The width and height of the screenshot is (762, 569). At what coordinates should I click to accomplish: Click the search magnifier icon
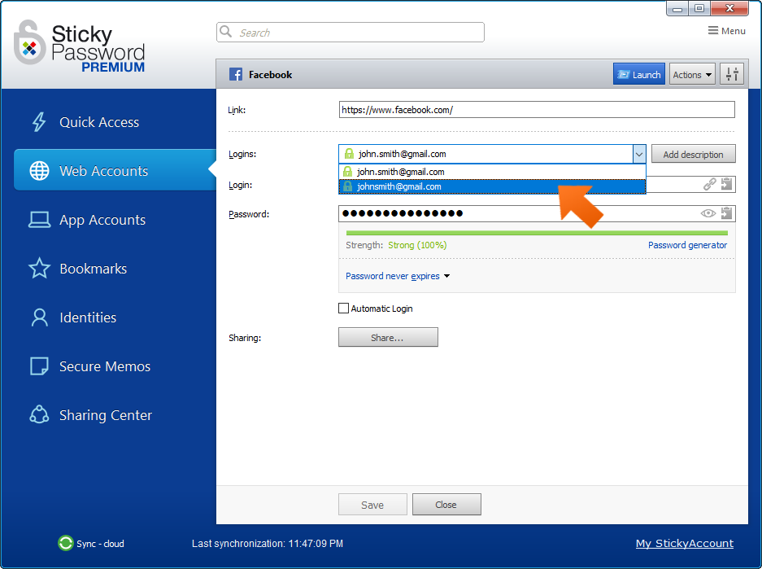pos(225,32)
